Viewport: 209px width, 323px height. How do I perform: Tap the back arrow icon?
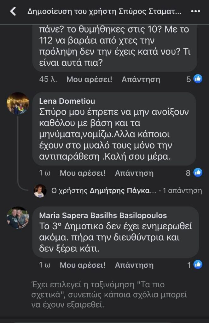coord(13,12)
